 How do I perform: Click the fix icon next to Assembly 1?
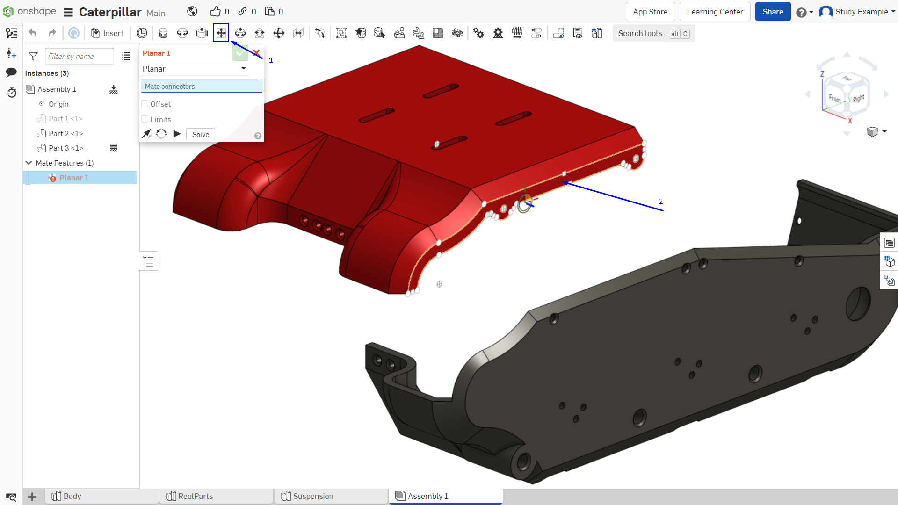tap(114, 89)
